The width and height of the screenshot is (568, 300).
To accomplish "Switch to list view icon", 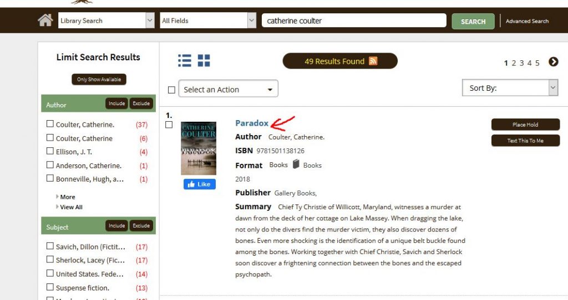I will pos(185,61).
